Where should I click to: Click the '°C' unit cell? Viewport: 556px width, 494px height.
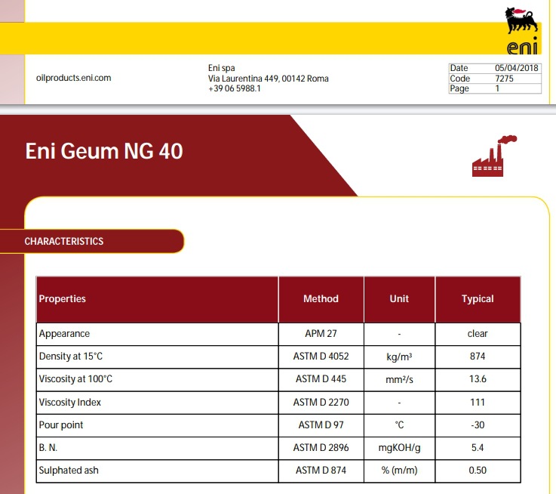[399, 425]
